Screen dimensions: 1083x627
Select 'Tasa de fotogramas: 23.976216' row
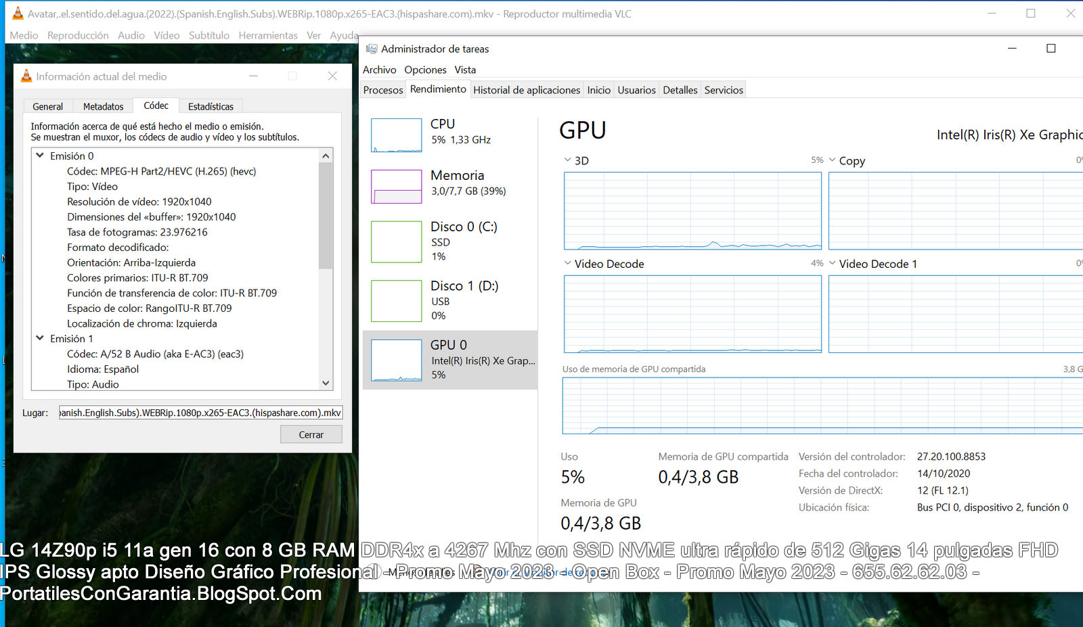137,232
